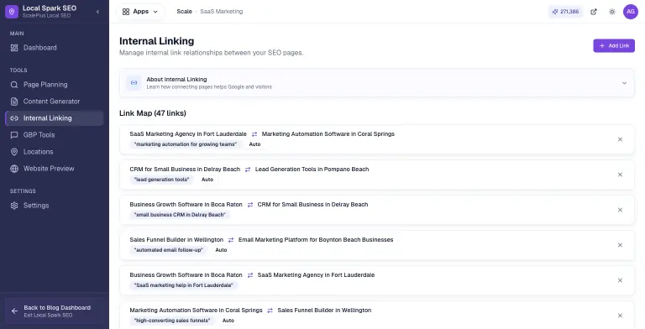The width and height of the screenshot is (645, 329).
Task: Select Internal Linking in the sidebar
Action: [x=55, y=118]
